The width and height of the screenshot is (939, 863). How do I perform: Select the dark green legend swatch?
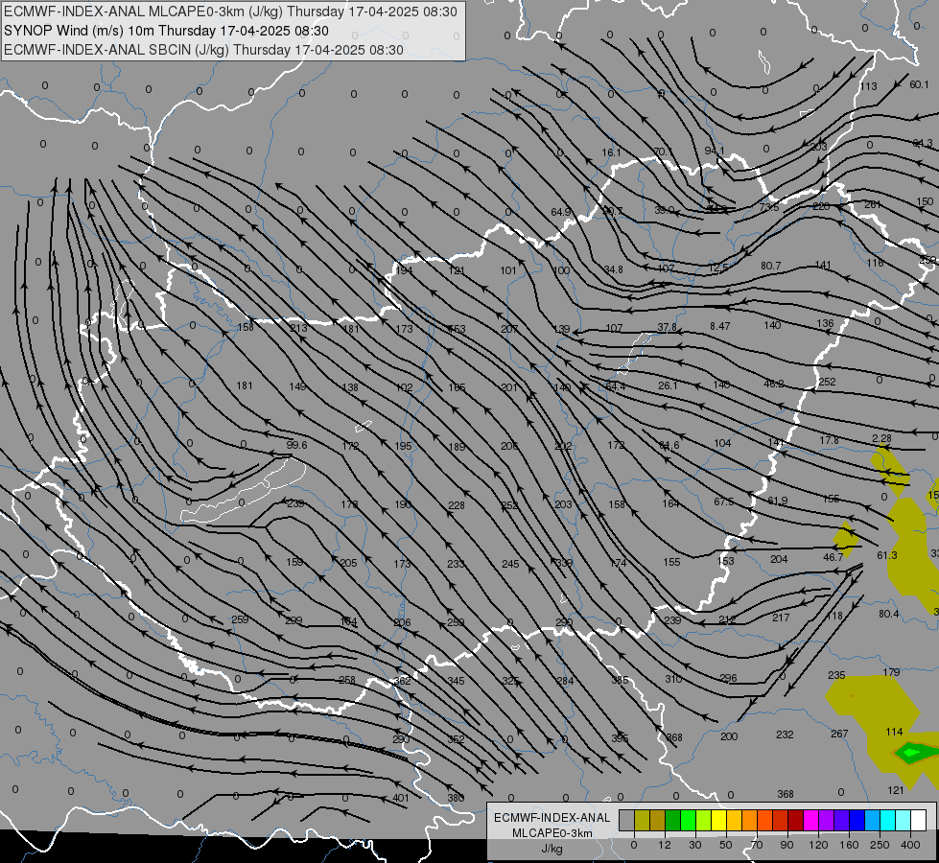[672, 821]
